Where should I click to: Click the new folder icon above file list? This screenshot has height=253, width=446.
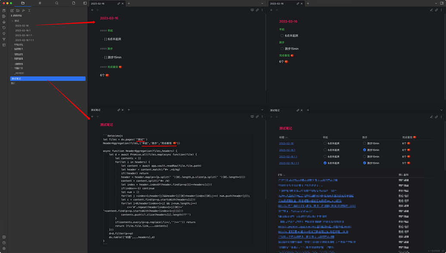click(18, 11)
